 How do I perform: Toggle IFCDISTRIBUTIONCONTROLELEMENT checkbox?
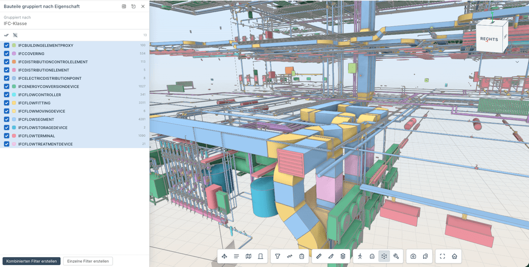[x=6, y=62]
